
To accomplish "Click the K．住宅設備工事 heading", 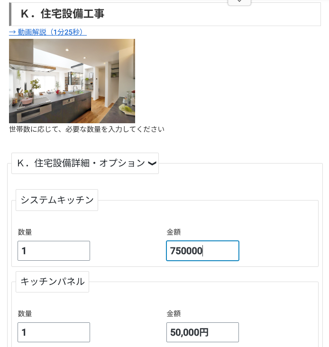I will pyautogui.click(x=63, y=14).
